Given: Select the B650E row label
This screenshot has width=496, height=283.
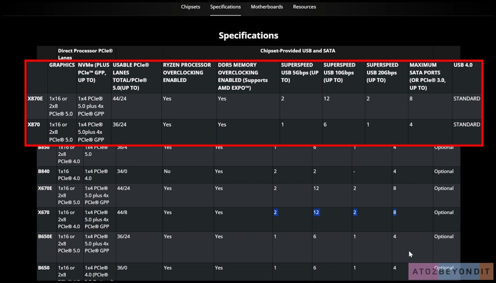Looking at the screenshot, I should click(45, 236).
